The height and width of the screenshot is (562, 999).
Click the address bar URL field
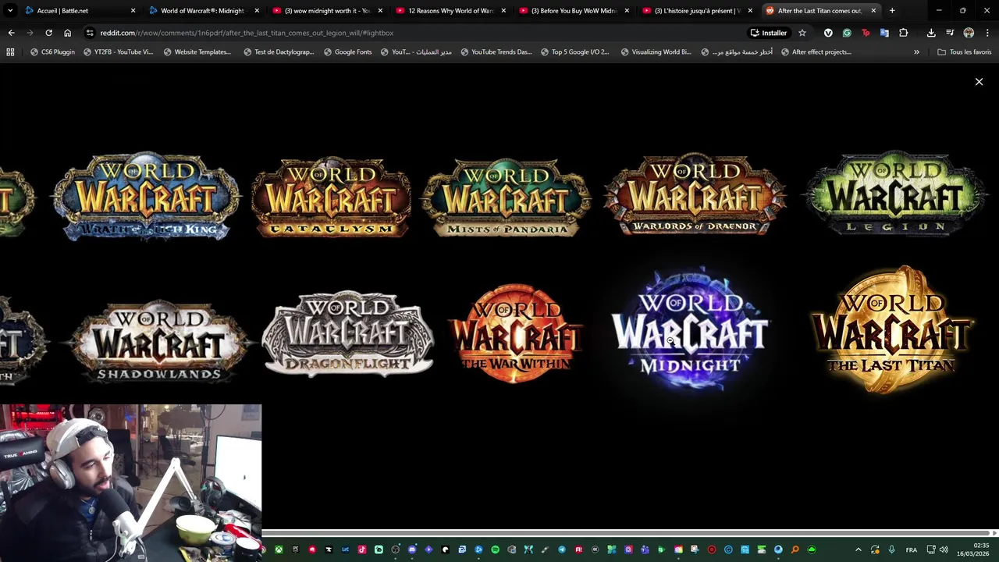tap(421, 33)
